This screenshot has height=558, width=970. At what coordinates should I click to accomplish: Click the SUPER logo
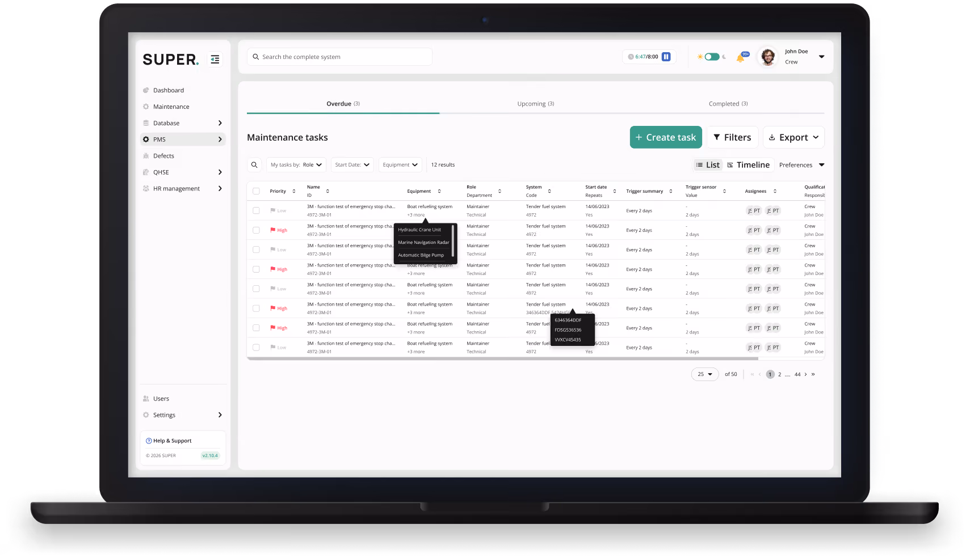[x=171, y=60]
